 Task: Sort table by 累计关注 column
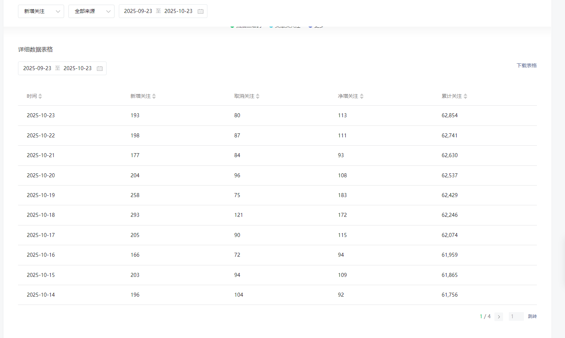click(x=465, y=96)
